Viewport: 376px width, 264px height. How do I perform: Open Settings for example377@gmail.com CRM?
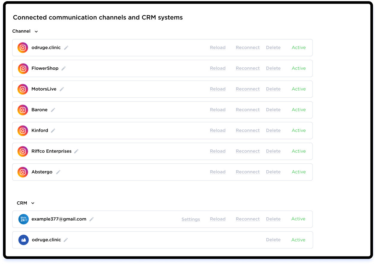(191, 219)
